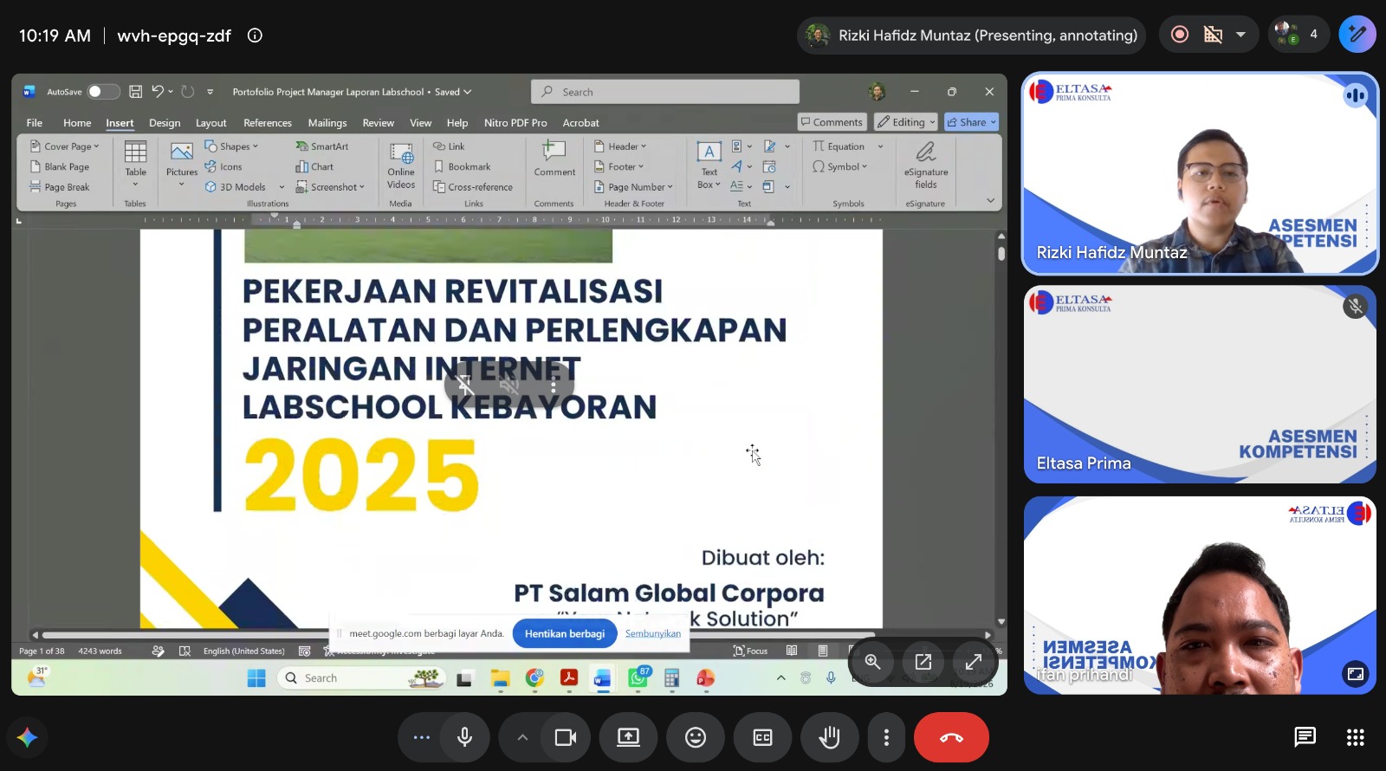
Task: Open the Gemini spark icon in Meet
Action: (x=27, y=737)
